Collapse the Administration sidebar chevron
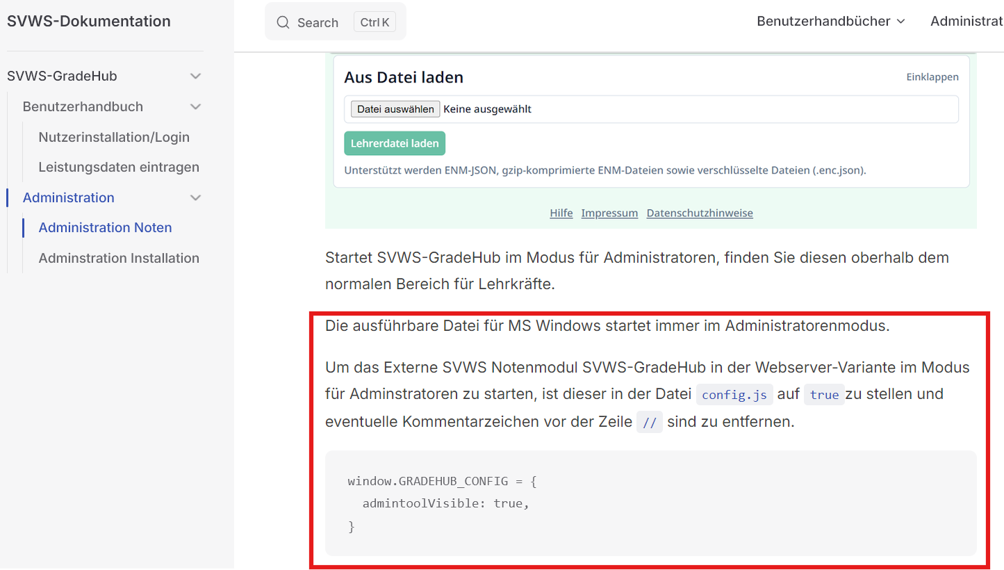Viewport: 1004px width, 570px height. point(196,197)
